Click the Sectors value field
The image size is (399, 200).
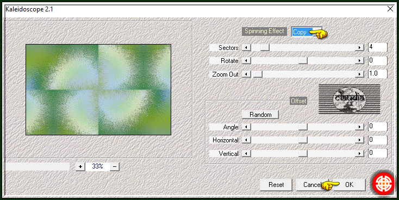click(x=378, y=47)
